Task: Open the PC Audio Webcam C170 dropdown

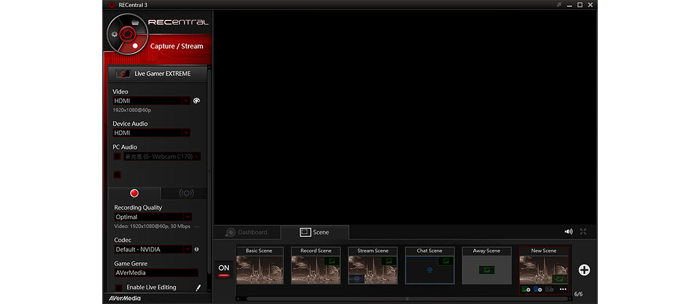Action: [162, 156]
